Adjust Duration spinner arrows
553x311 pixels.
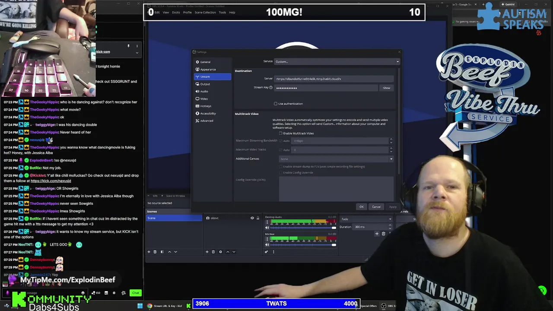tap(390, 227)
